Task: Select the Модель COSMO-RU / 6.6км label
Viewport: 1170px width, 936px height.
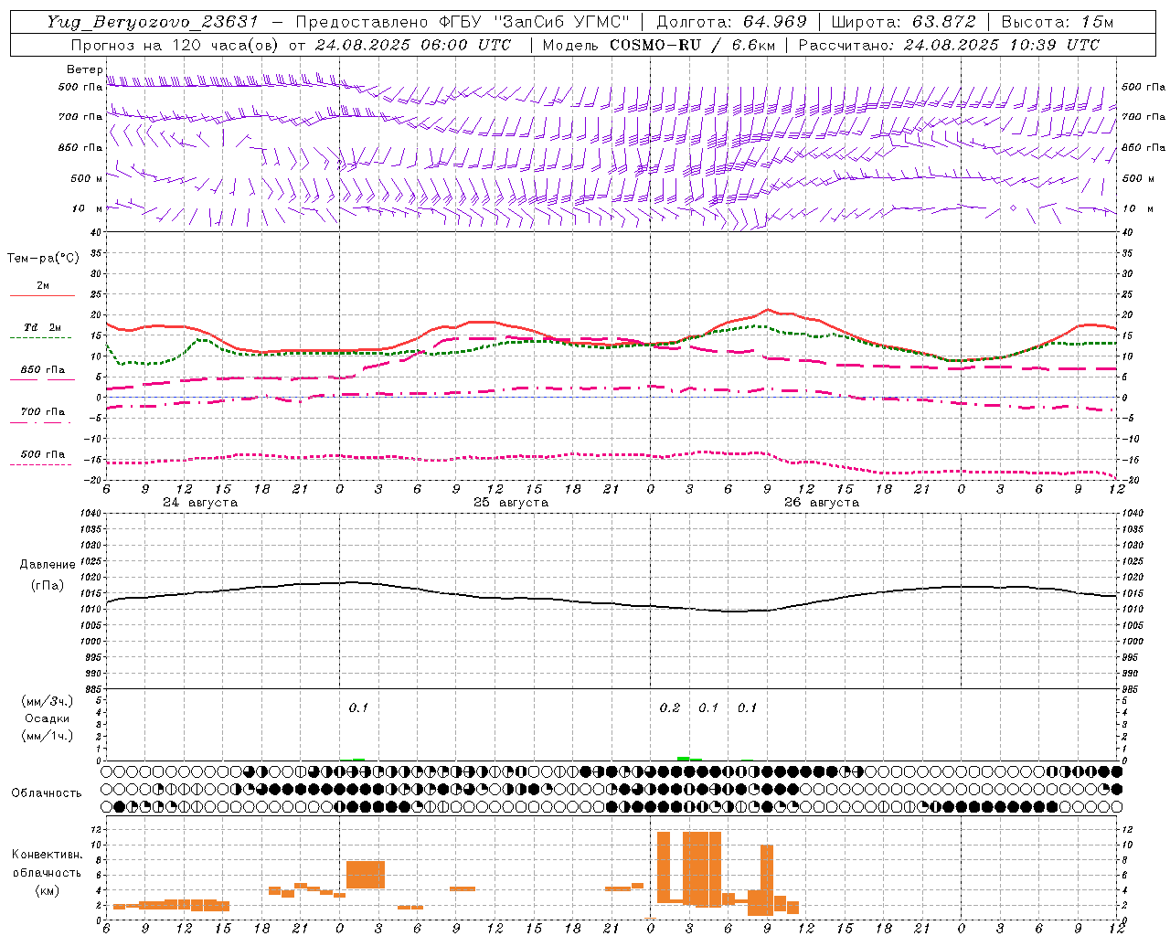Action: (659, 45)
